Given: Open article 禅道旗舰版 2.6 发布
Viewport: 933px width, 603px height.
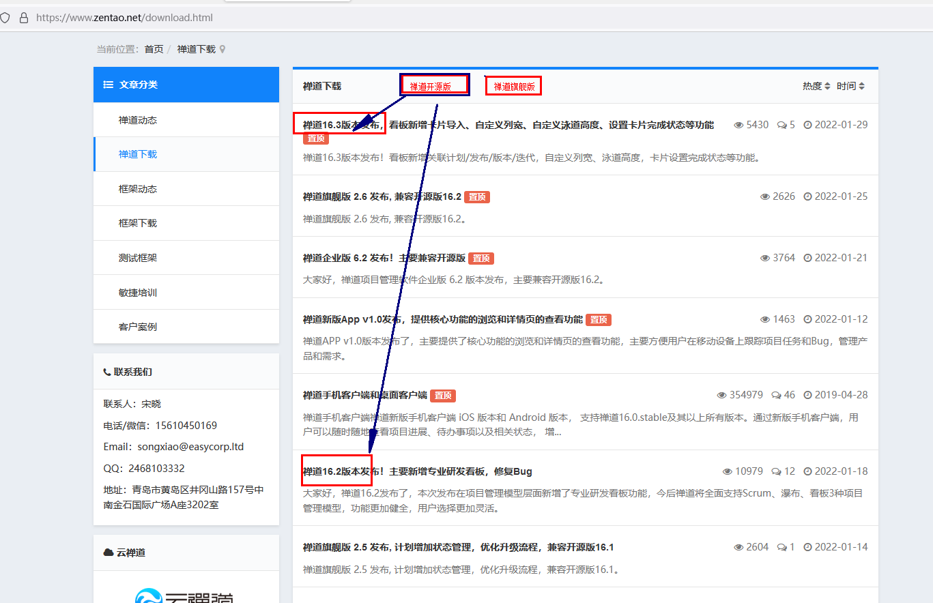Looking at the screenshot, I should click(382, 196).
